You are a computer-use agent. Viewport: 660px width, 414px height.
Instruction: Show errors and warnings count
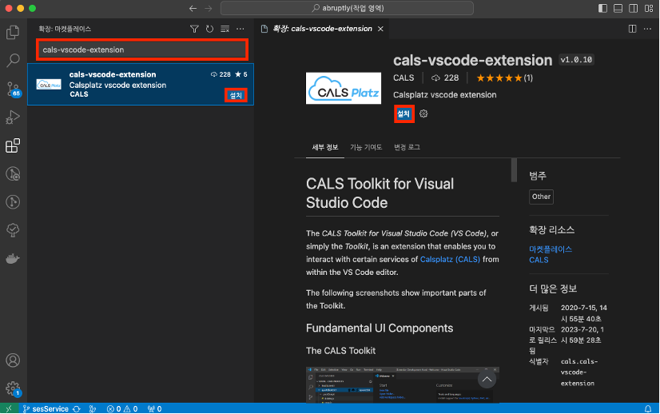pyautogui.click(x=122, y=408)
